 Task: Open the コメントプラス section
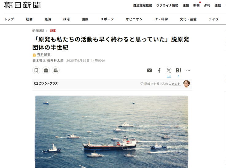(46, 84)
